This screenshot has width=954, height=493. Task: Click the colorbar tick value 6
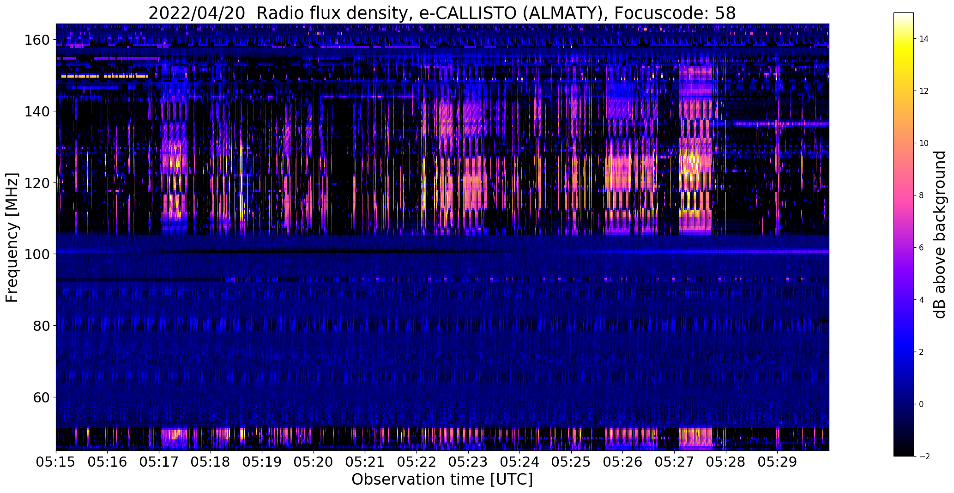tap(921, 248)
